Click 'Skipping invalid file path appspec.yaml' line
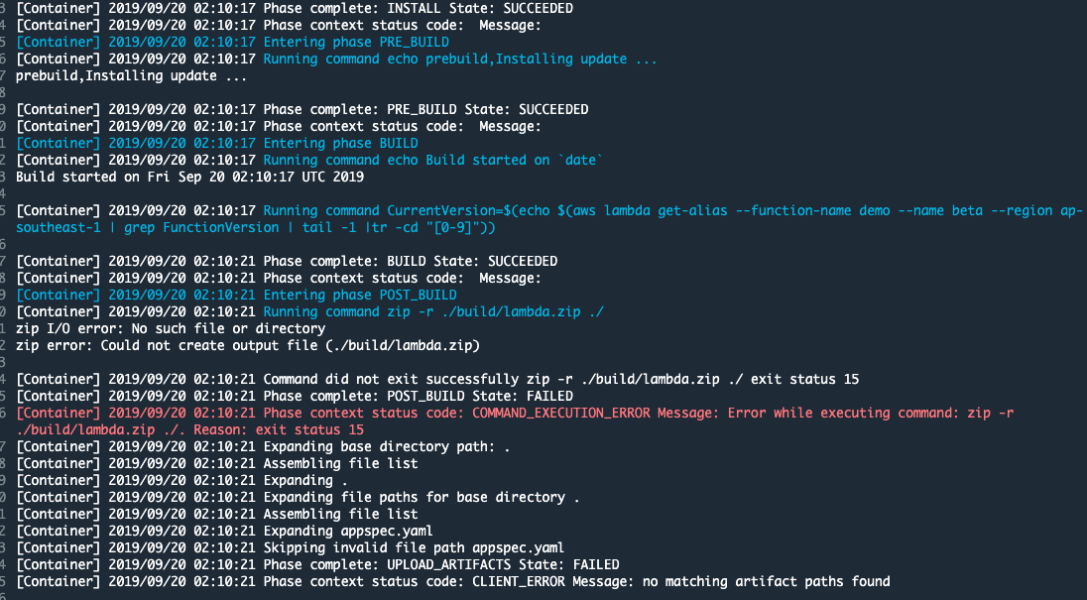1087x600 pixels. pos(290,548)
